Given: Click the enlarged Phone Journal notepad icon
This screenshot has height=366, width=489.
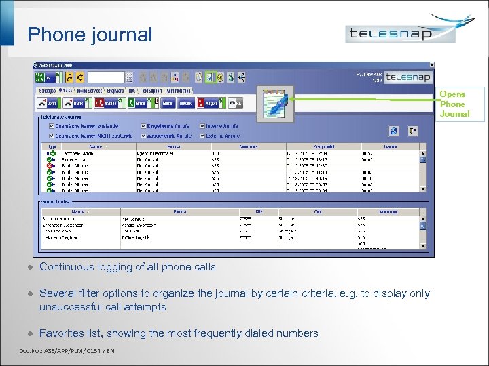Looking at the screenshot, I should (x=275, y=104).
